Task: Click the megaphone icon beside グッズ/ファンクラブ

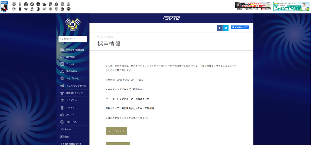Action: pos(62,86)
